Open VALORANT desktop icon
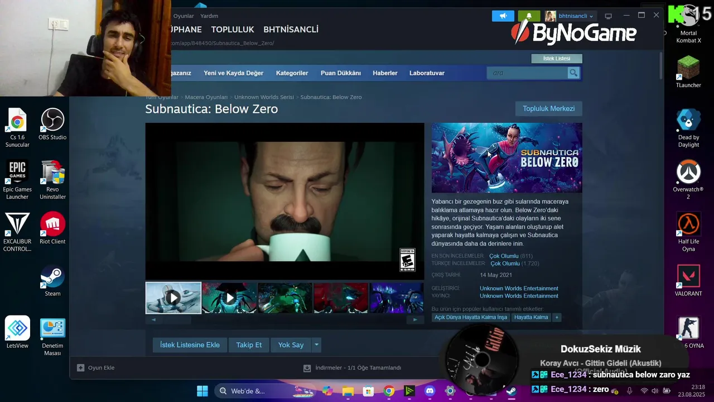The height and width of the screenshot is (402, 714). (688, 281)
